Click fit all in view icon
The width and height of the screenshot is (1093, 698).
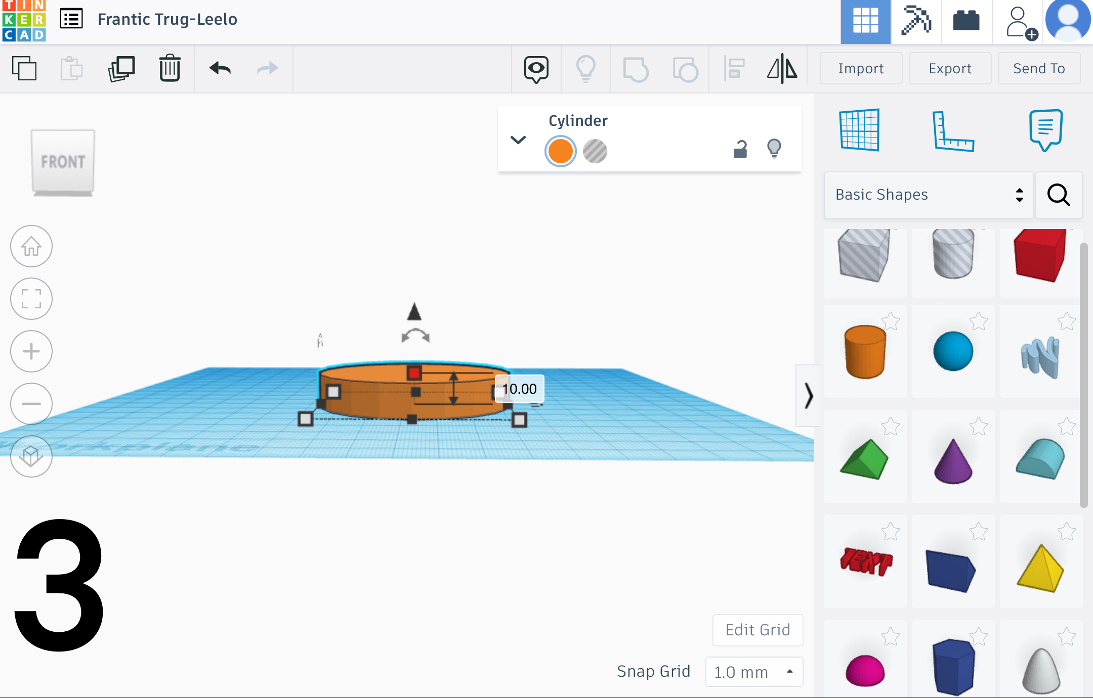[x=31, y=299]
